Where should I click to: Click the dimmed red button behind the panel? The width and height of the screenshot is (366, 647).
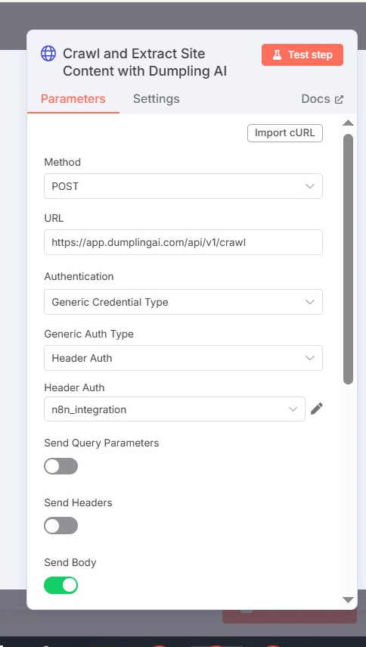[290, 617]
